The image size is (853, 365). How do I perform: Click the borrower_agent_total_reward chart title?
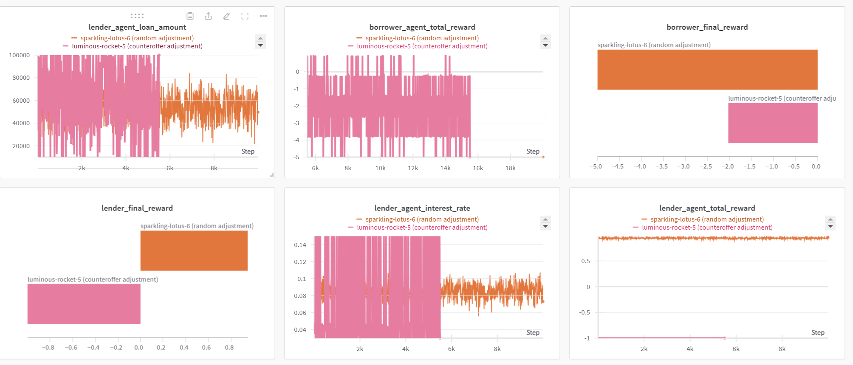click(422, 27)
